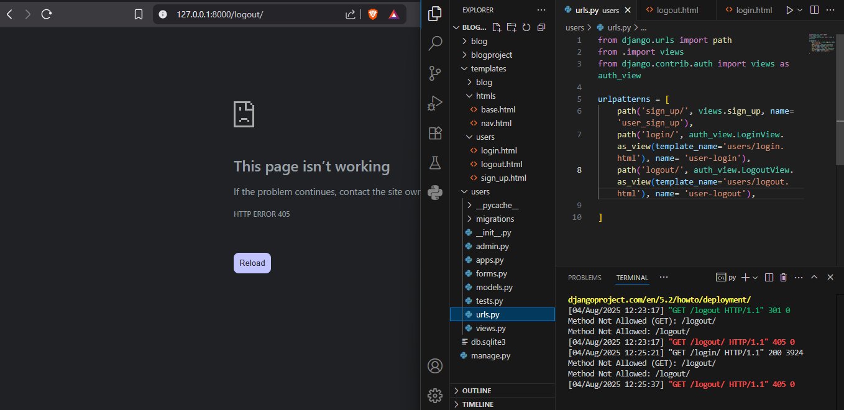Open the Extensions view
The height and width of the screenshot is (410, 844).
436,133
